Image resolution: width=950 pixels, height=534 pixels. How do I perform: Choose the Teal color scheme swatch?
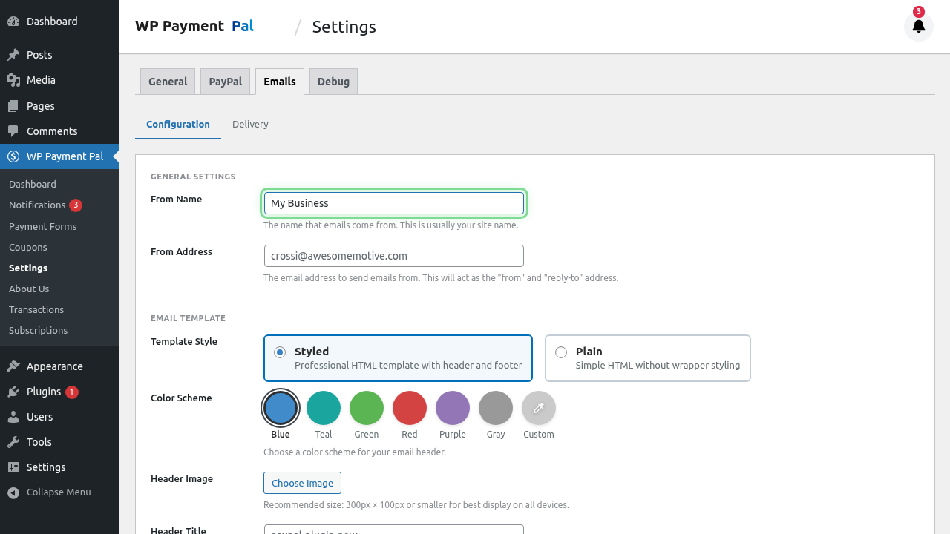pos(324,408)
